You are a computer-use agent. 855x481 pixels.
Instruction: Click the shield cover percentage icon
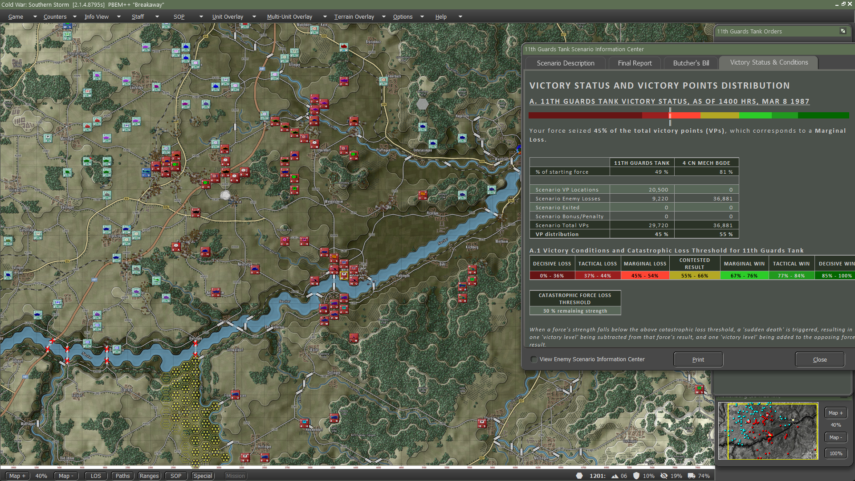[x=636, y=476]
